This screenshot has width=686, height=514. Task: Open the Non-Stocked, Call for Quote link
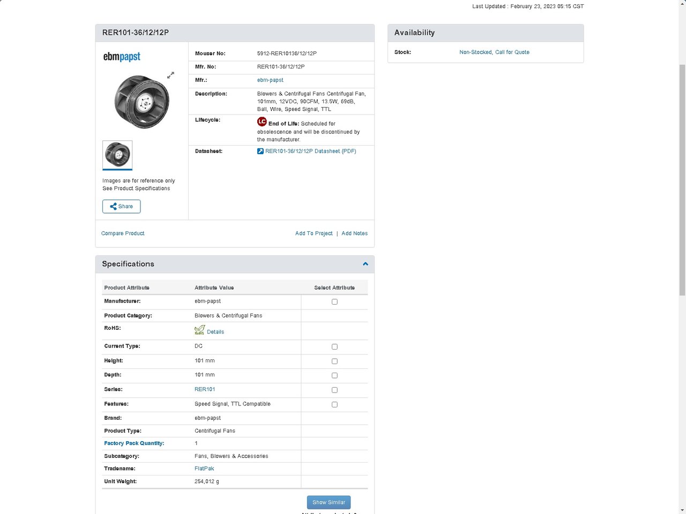[494, 52]
